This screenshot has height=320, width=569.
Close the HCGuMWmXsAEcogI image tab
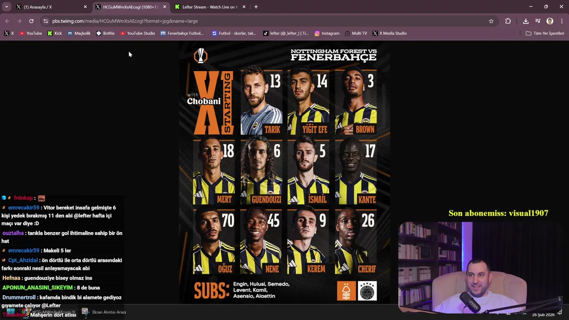pyautogui.click(x=164, y=7)
